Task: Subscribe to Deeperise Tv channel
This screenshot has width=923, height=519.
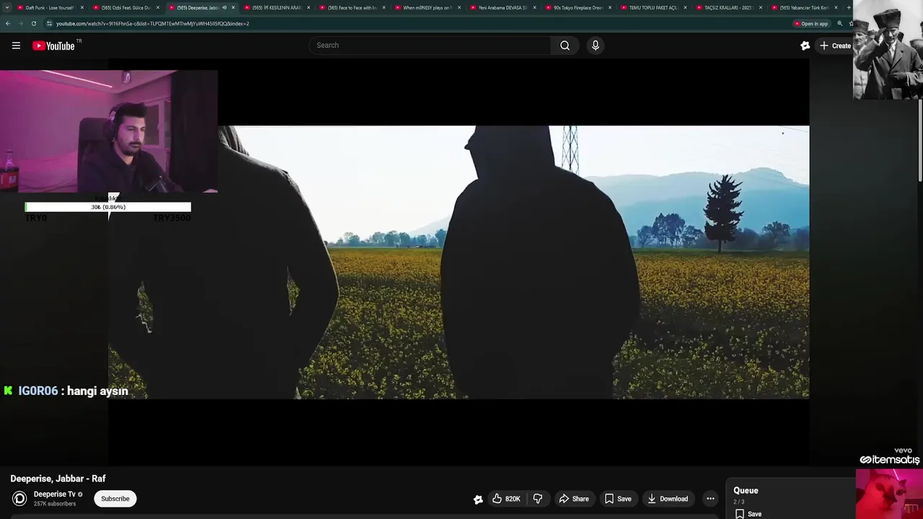Action: point(115,499)
